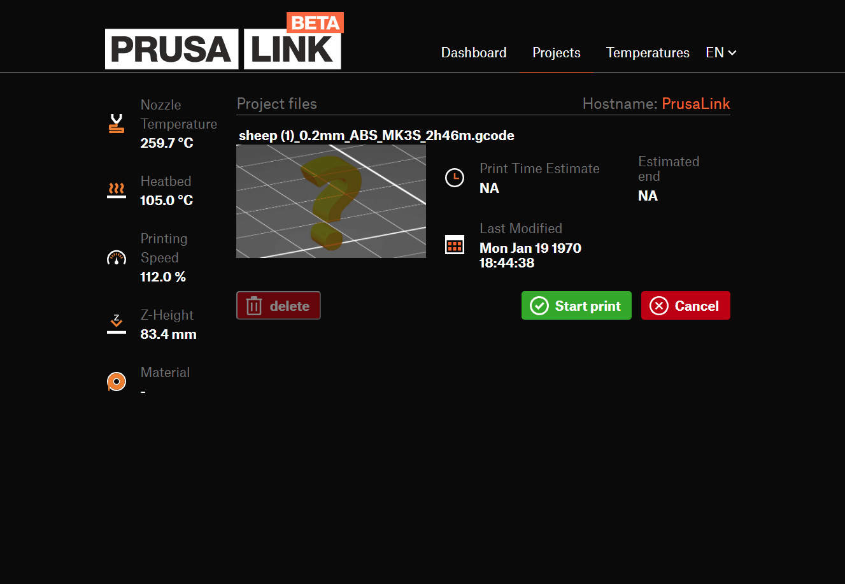
Task: Go to the Dashboard page
Action: click(x=474, y=53)
